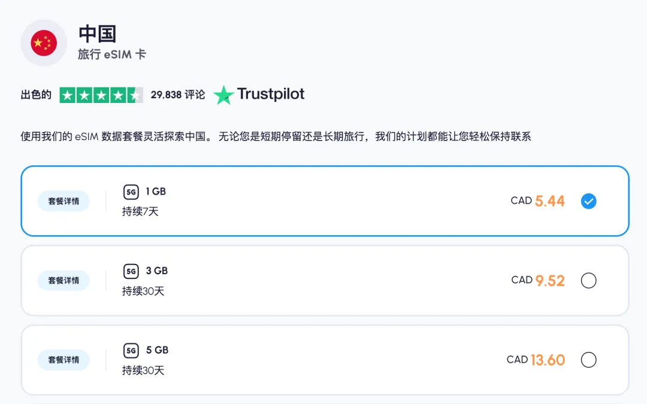647x404 pixels.
Task: Click the CAD 13.60 price
Action: 536,360
